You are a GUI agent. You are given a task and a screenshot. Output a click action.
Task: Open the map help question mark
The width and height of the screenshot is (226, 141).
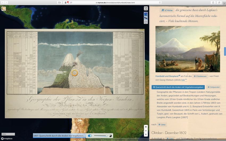pos(146,22)
